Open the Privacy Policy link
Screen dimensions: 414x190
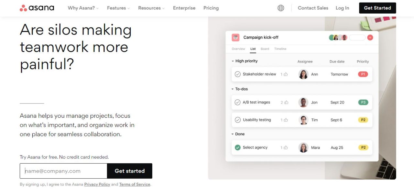click(x=97, y=184)
